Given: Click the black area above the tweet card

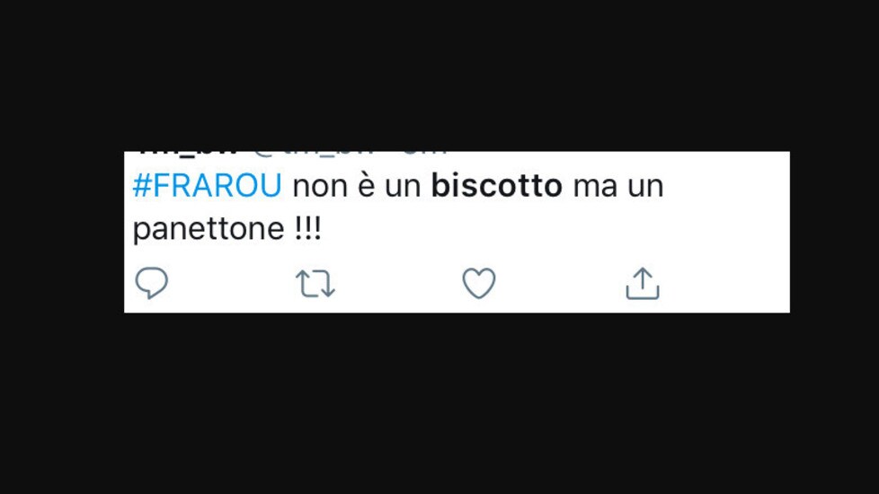Looking at the screenshot, I should [x=439, y=75].
